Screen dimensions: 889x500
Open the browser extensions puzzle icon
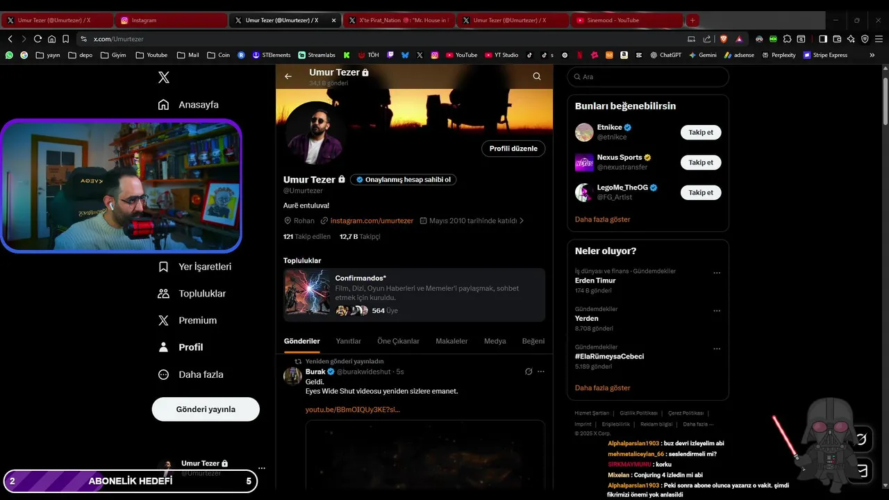point(787,39)
